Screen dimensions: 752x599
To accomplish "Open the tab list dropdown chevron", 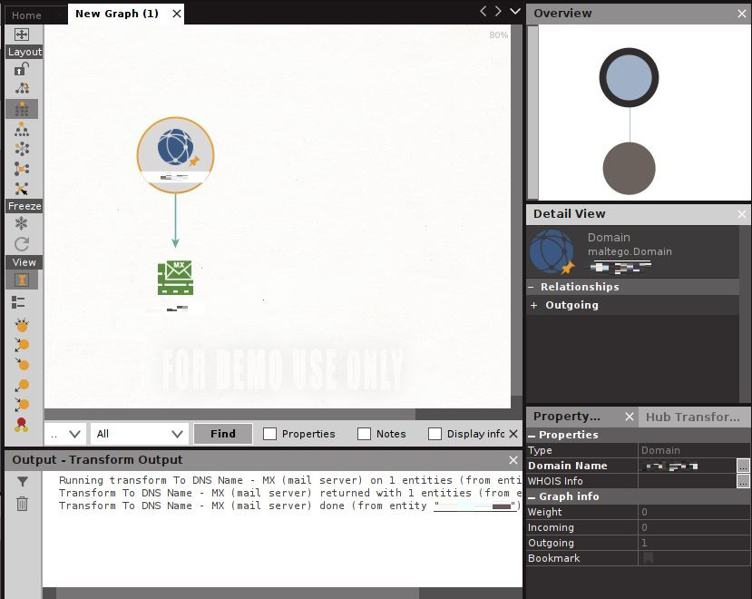I will coord(515,11).
